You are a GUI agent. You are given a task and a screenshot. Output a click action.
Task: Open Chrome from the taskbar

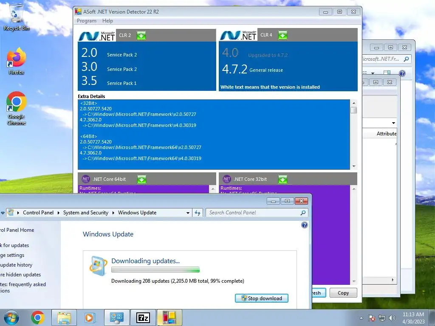(x=38, y=318)
